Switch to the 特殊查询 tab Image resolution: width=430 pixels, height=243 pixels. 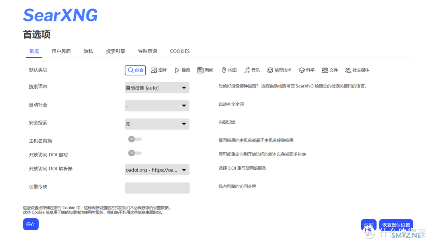tap(148, 51)
